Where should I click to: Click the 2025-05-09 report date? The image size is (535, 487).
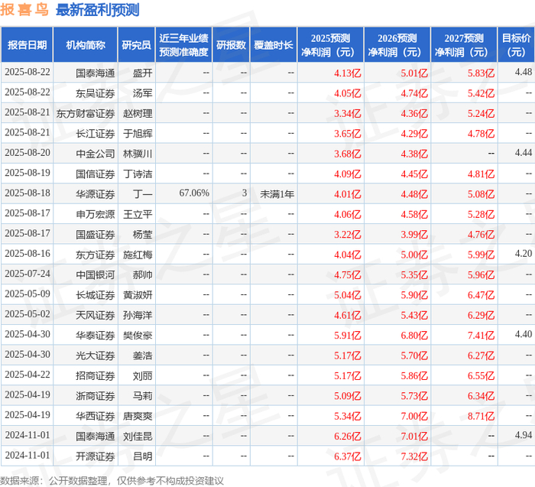(28, 294)
